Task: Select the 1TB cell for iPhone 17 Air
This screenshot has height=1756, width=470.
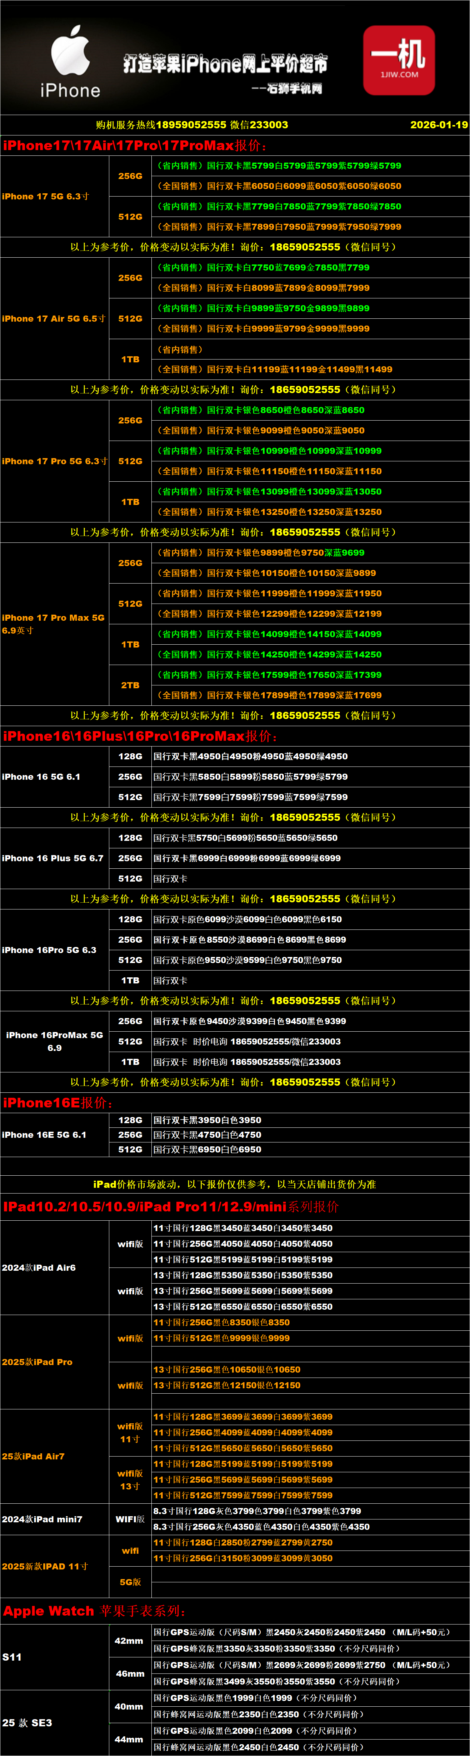Action: pos(130,359)
